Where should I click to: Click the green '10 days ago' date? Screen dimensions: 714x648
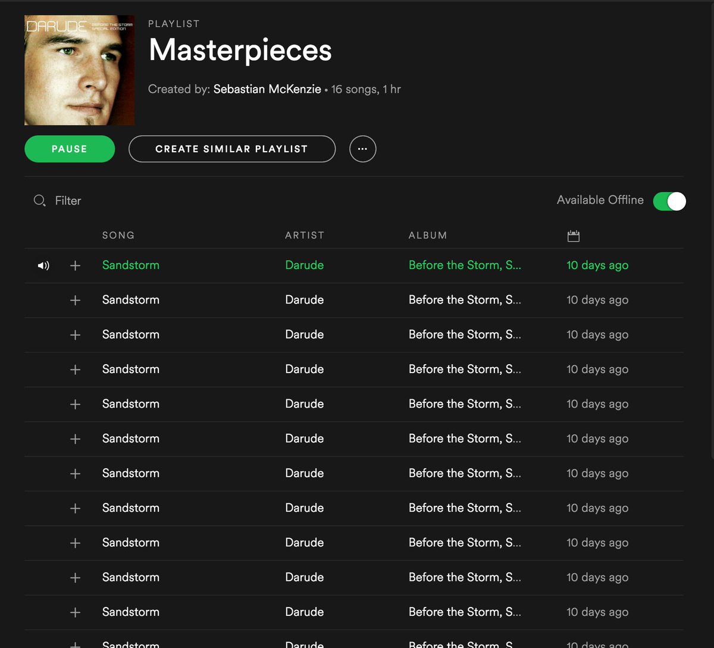click(597, 265)
